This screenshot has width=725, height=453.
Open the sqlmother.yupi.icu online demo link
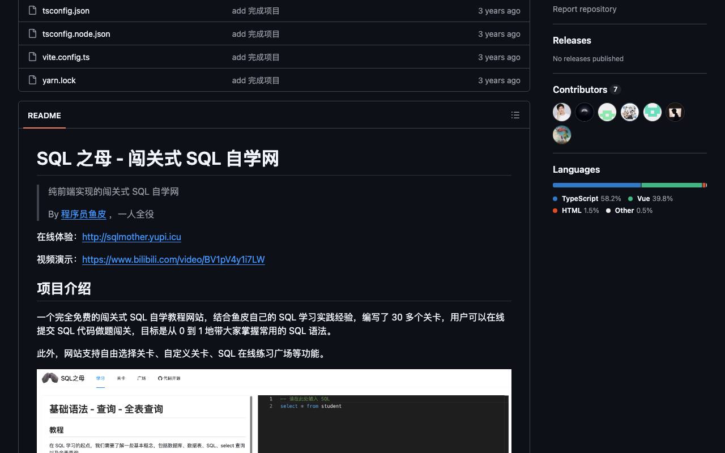coord(131,237)
